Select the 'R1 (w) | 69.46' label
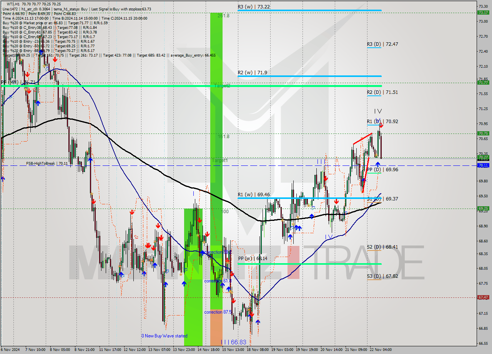Viewport: 492px width, 354px height. [x=253, y=195]
